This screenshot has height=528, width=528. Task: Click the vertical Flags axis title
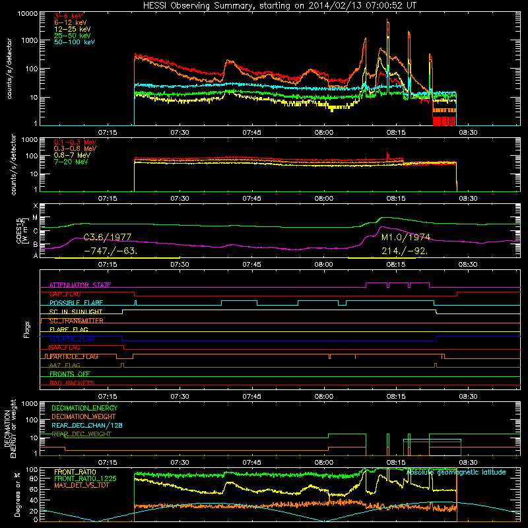[x=27, y=329]
